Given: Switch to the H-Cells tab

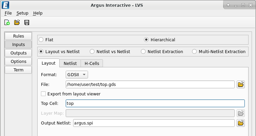Looking at the screenshot, I should tap(92, 63).
